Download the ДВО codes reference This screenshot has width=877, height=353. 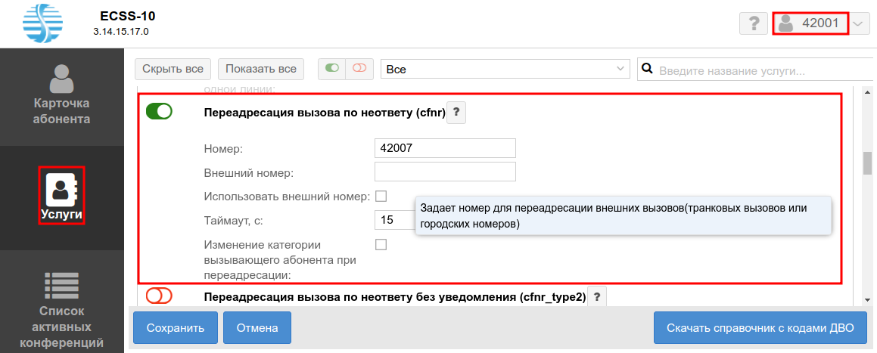tap(760, 328)
